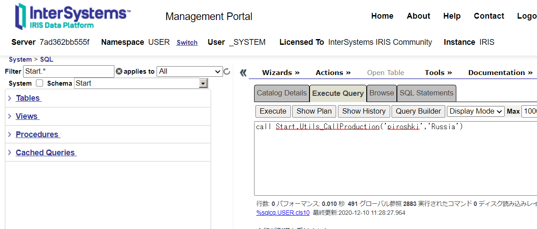Open the Help link

coord(452,16)
